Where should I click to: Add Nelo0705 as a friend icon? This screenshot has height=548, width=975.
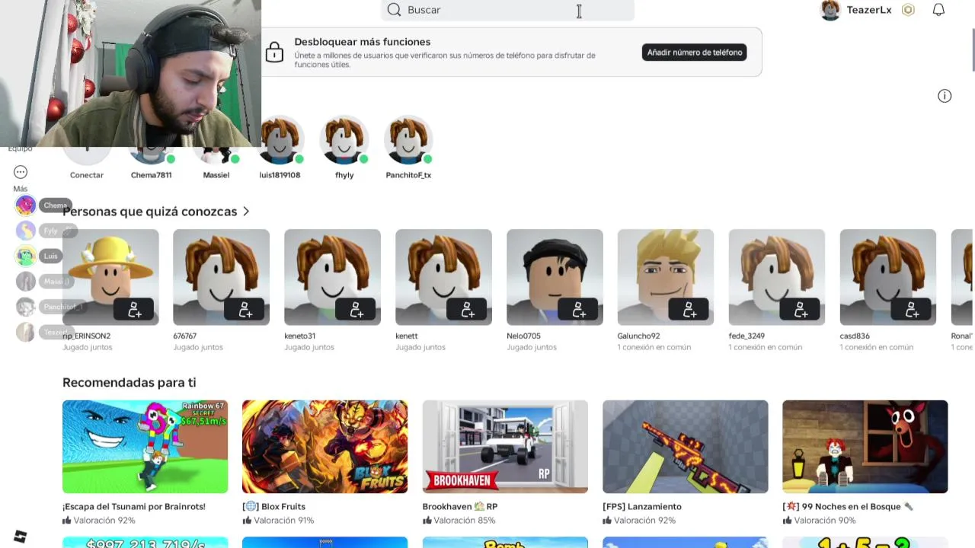point(579,310)
